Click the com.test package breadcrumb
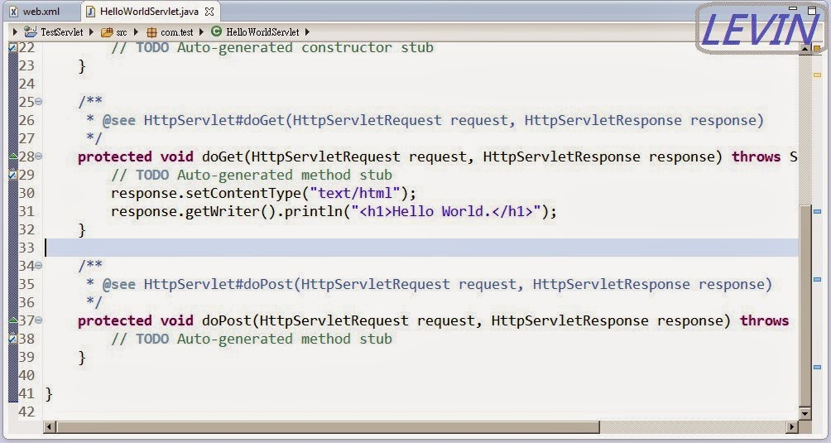 pyautogui.click(x=177, y=32)
